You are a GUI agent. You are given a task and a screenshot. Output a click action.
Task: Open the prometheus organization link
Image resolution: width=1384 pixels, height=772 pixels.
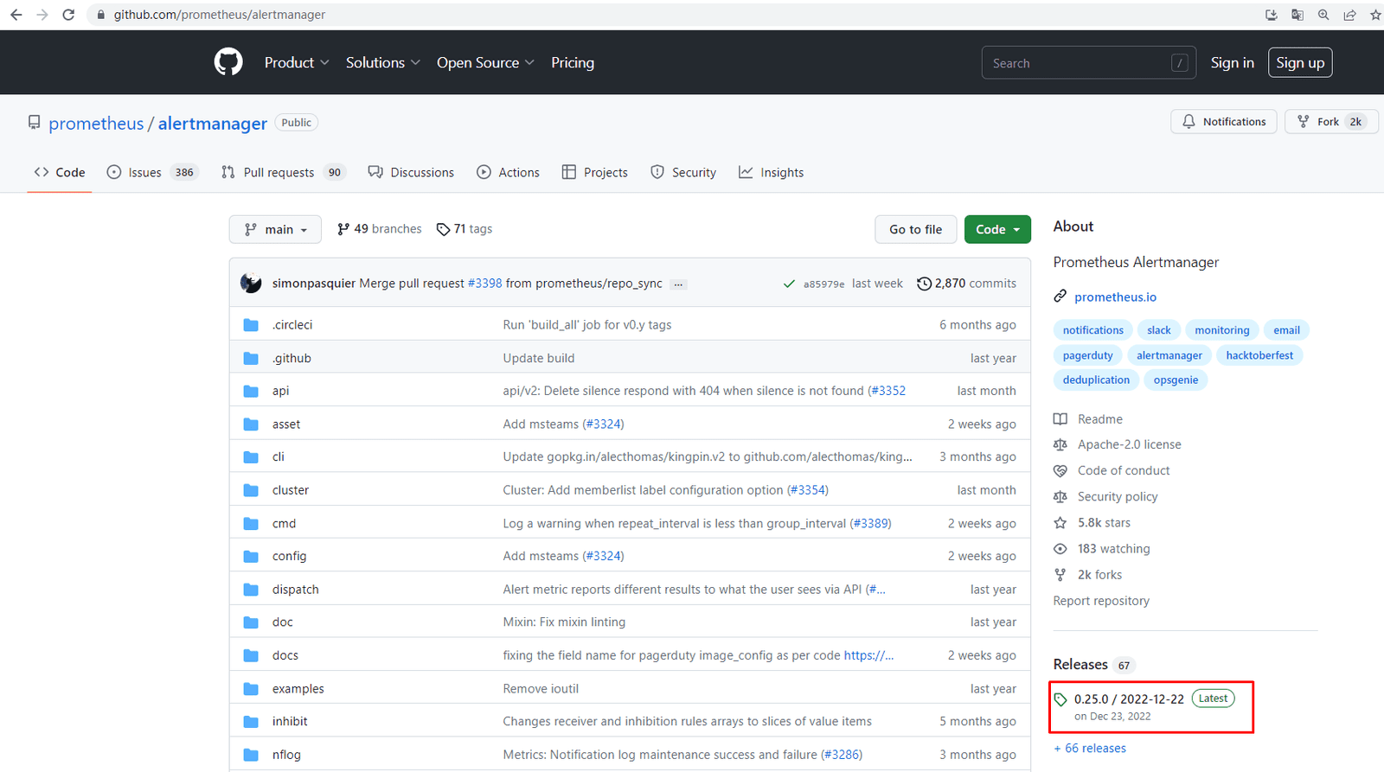[96, 123]
